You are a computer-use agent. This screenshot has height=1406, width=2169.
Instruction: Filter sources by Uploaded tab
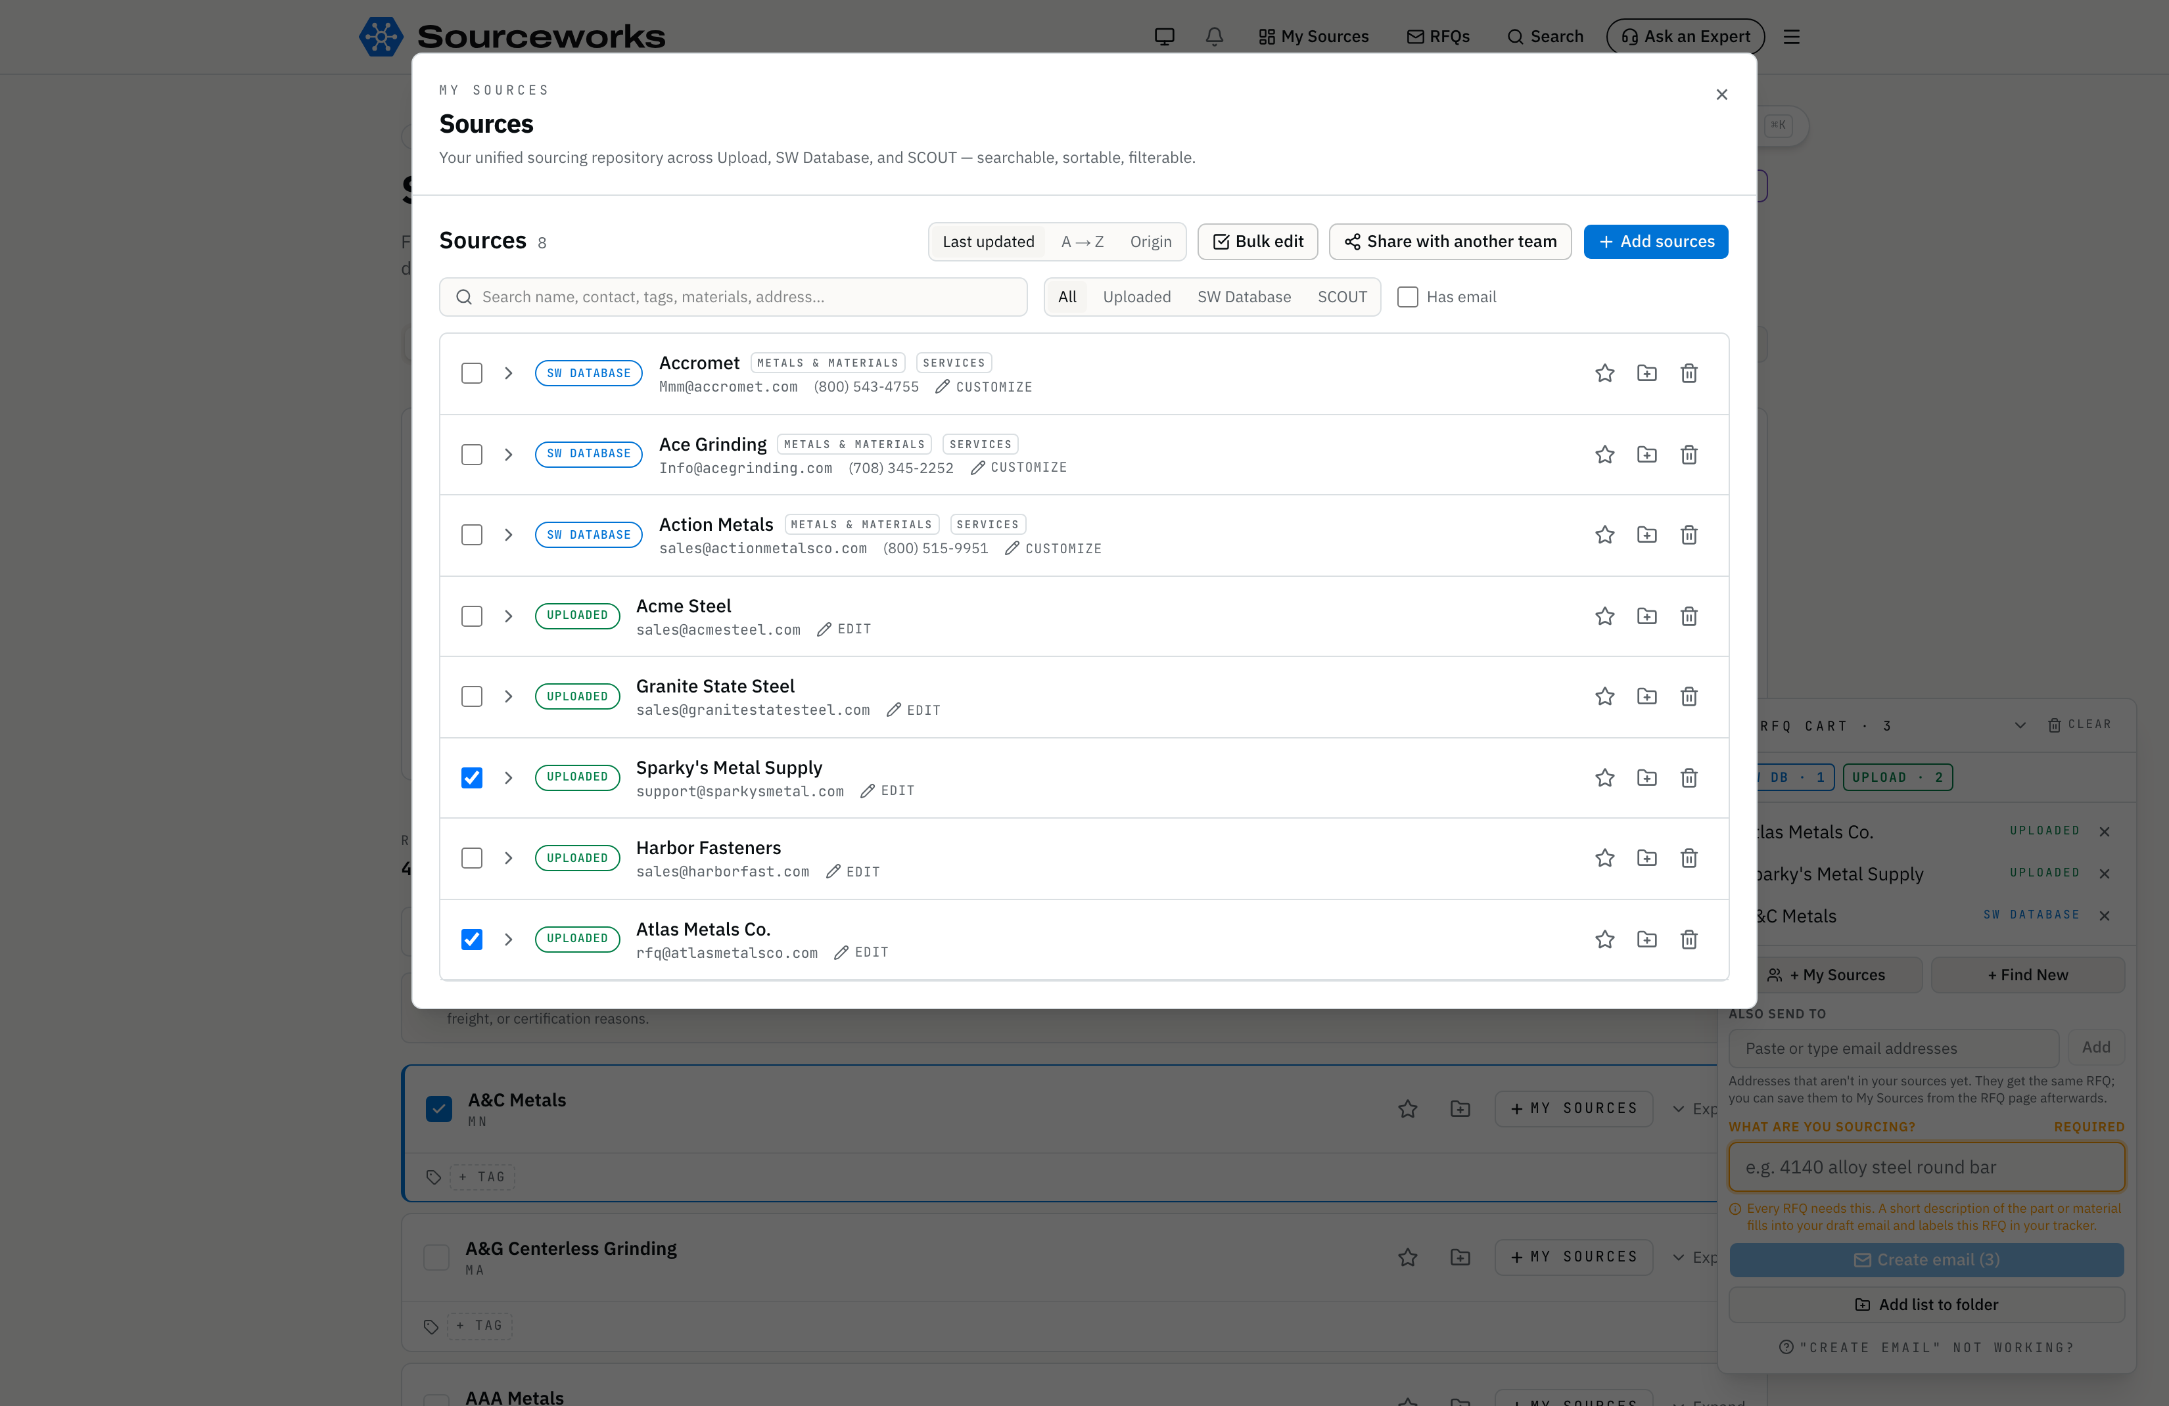pyautogui.click(x=1136, y=297)
